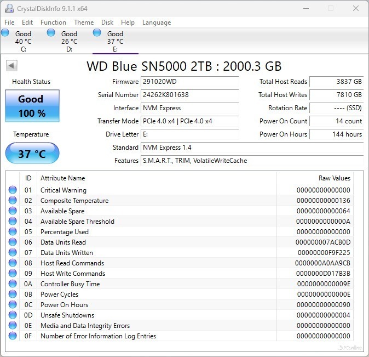Select the E: drive tab at 37 °C

pos(115,41)
